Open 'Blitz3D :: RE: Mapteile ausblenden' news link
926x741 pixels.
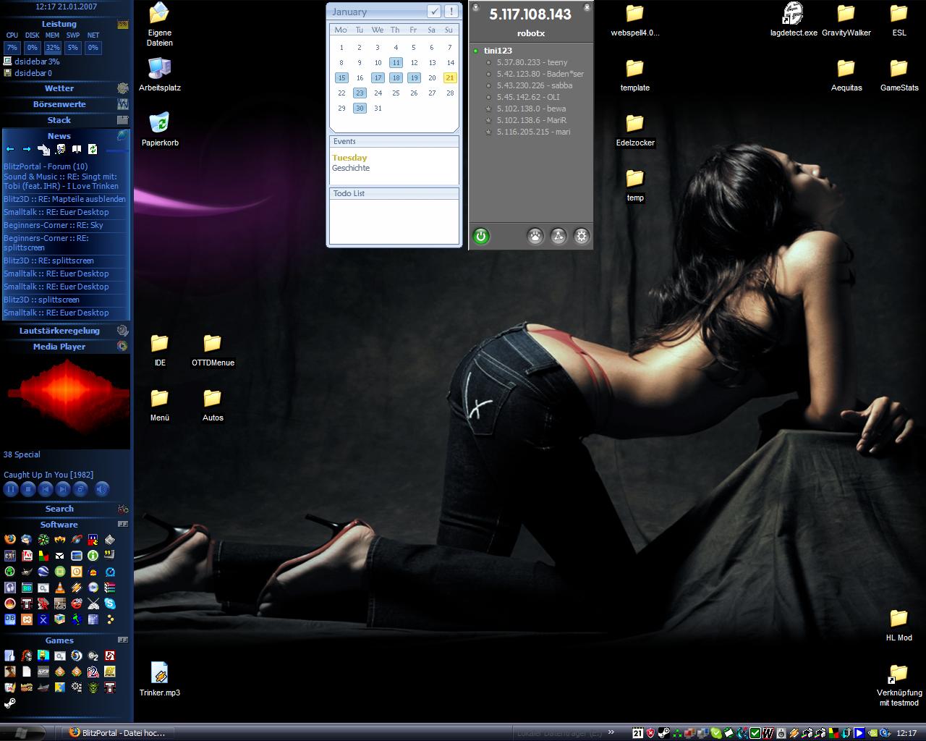tap(64, 199)
